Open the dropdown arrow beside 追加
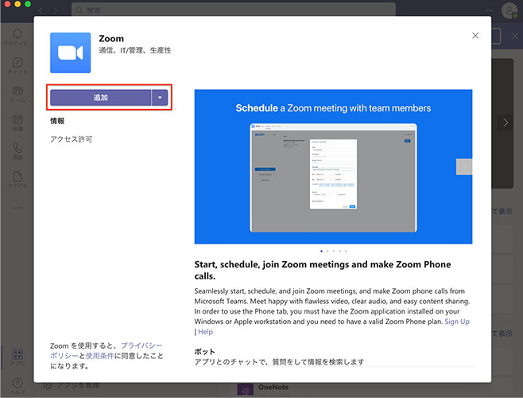 (x=160, y=98)
